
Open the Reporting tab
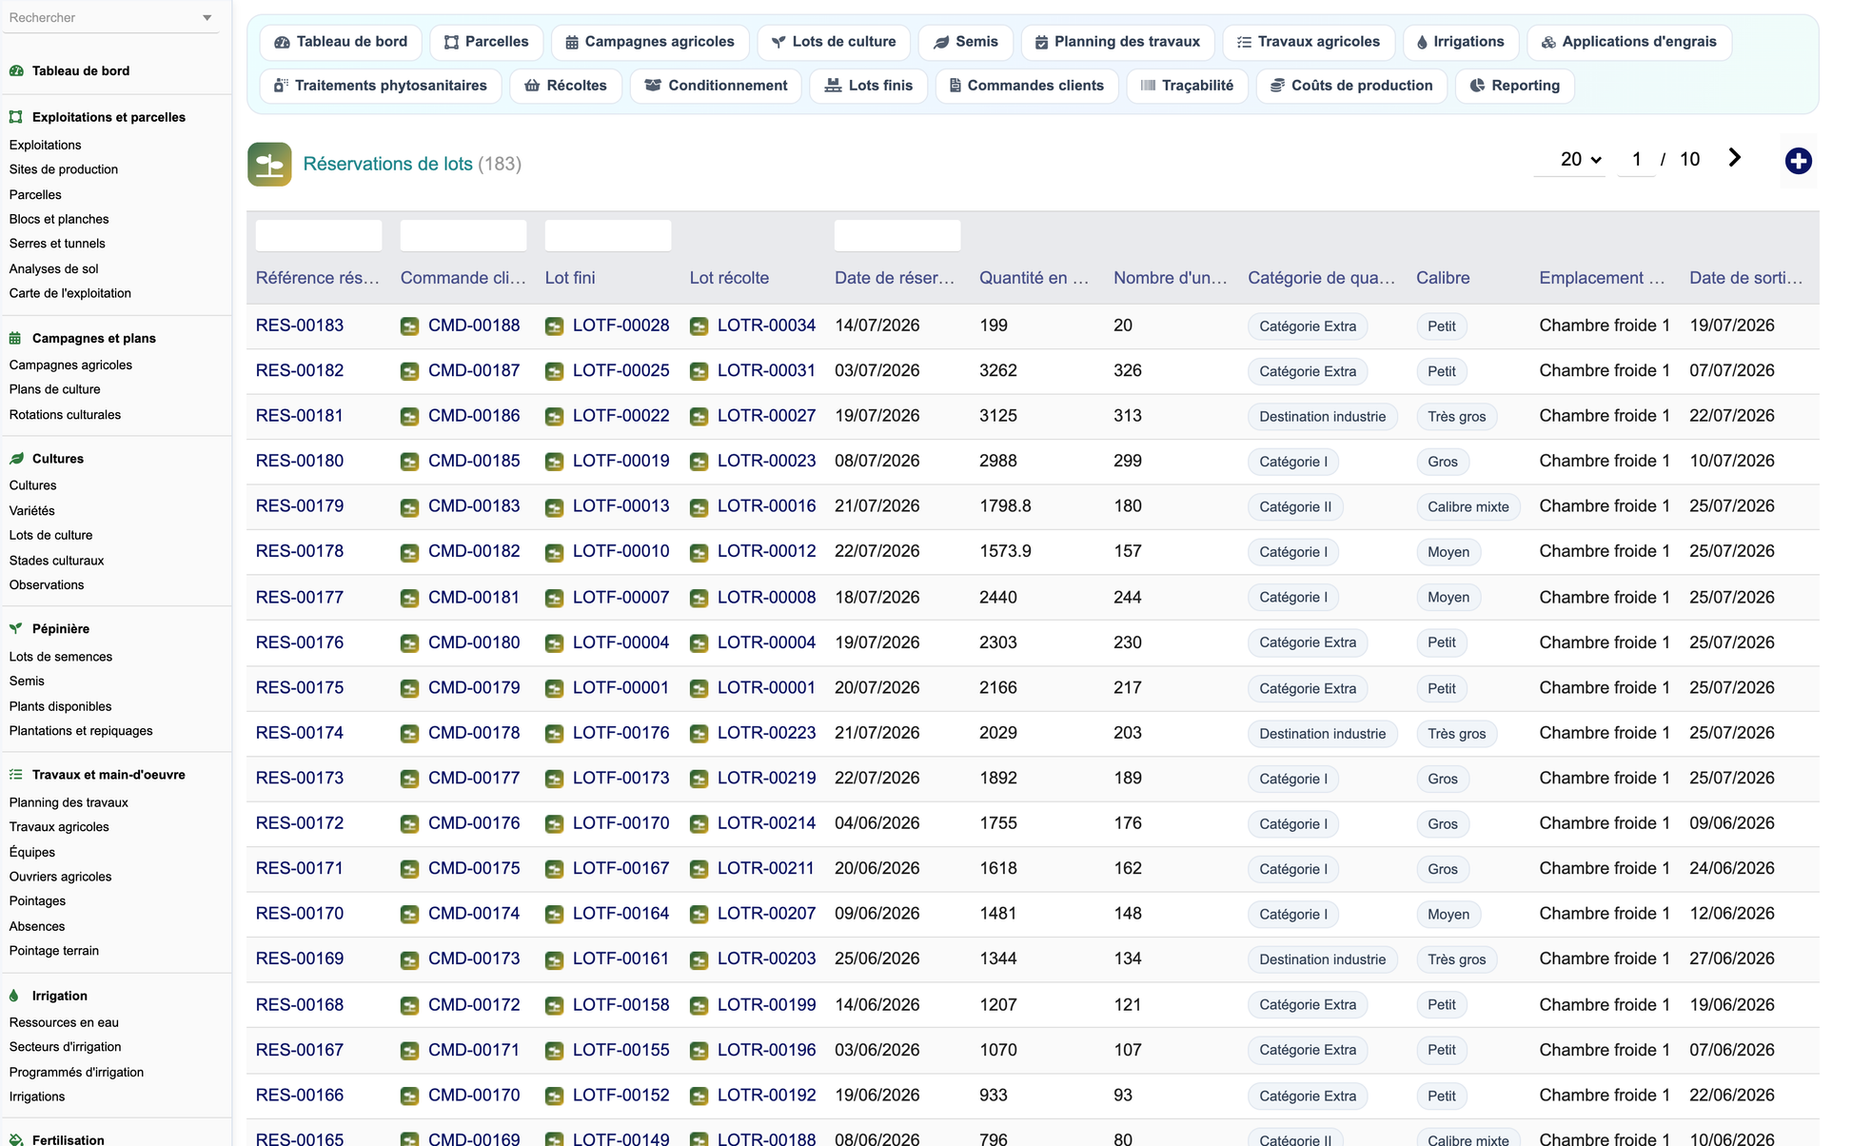(x=1515, y=86)
